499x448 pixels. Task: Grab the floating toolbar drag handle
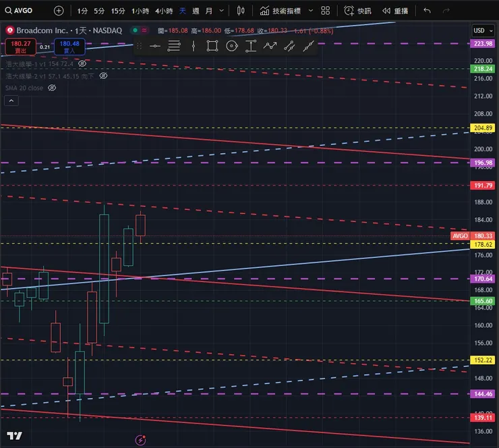point(139,46)
